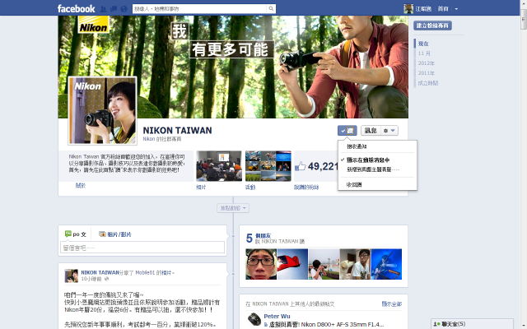
Task: Click the green post speech bubble icon
Action: tap(68, 234)
